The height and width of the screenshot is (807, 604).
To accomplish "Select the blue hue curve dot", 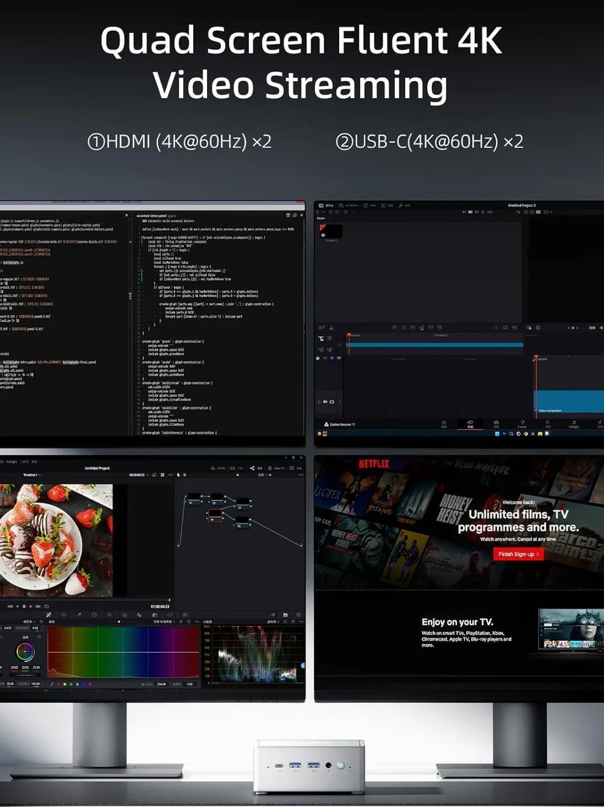I will coord(83,684).
